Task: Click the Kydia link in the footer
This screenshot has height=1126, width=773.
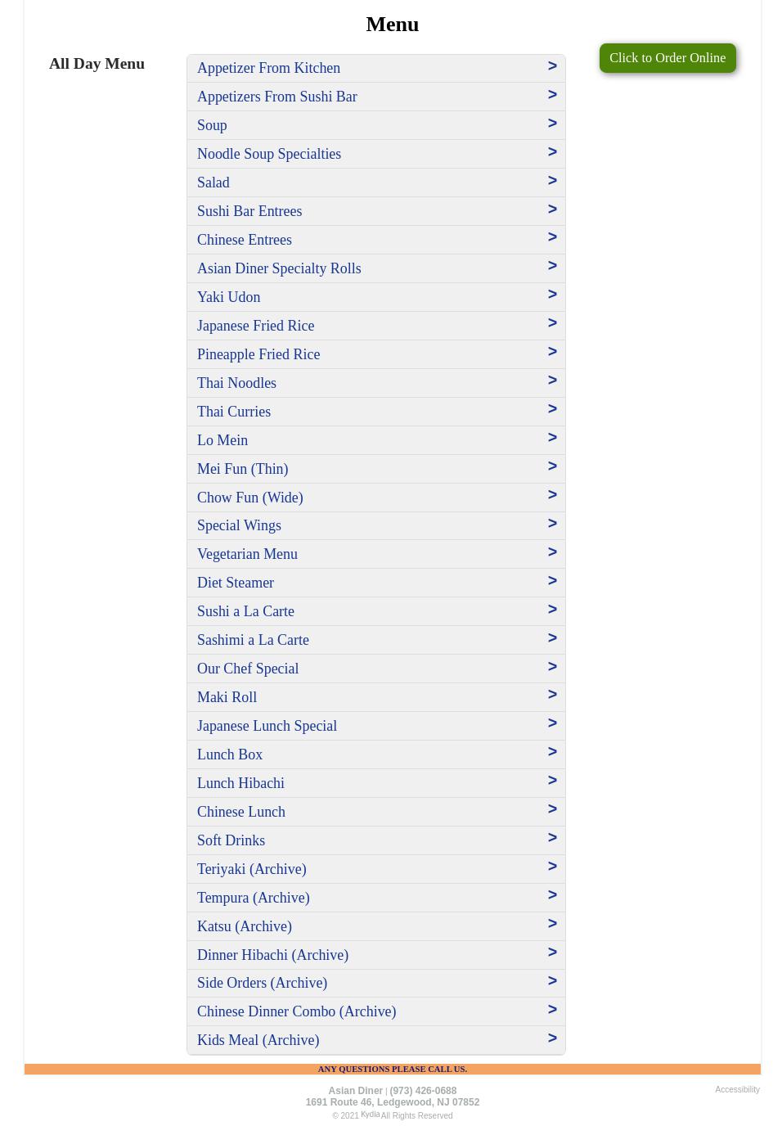Action: point(370,1115)
